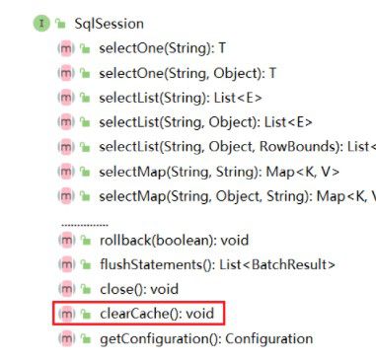Select selectMap(String, Object, String) method

click(x=238, y=196)
